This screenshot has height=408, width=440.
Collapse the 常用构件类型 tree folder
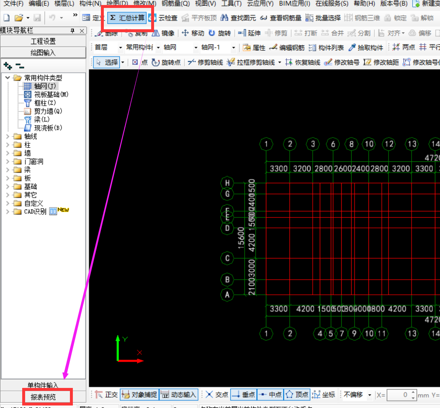point(8,78)
